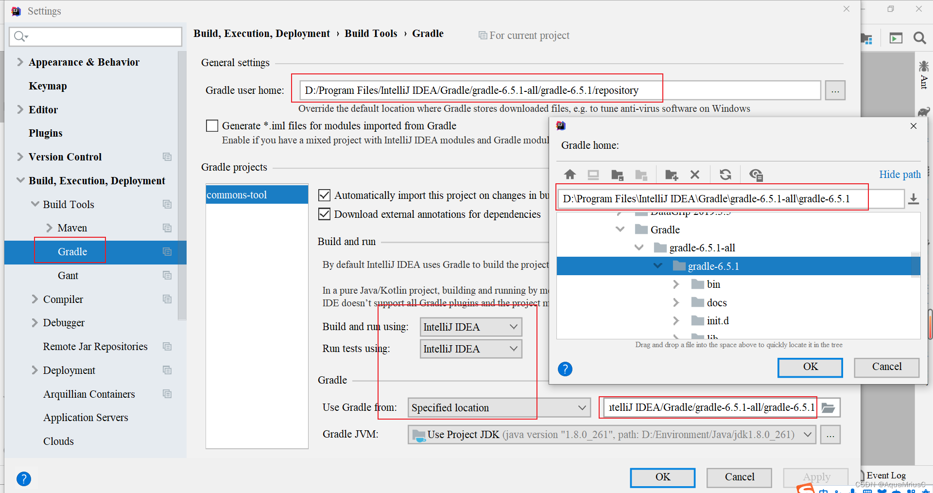The image size is (933, 493).
Task: Collapse gradle-6.5.1 folder in tree
Action: tap(658, 266)
